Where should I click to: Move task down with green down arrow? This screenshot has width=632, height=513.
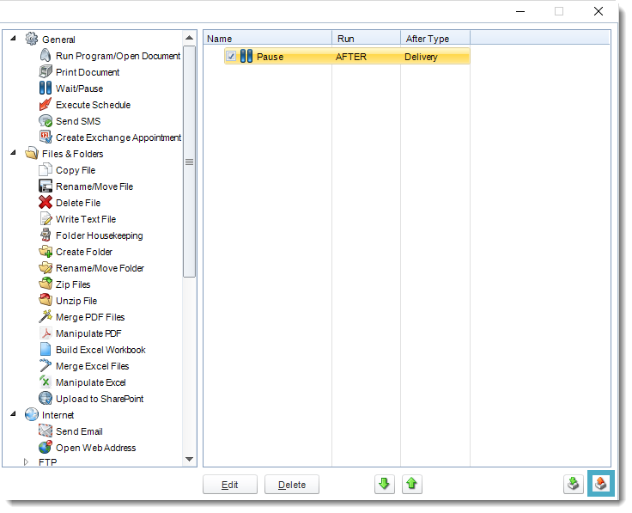tap(384, 484)
